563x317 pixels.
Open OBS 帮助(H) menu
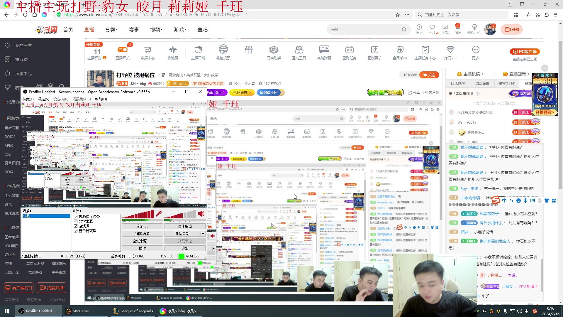[101, 99]
